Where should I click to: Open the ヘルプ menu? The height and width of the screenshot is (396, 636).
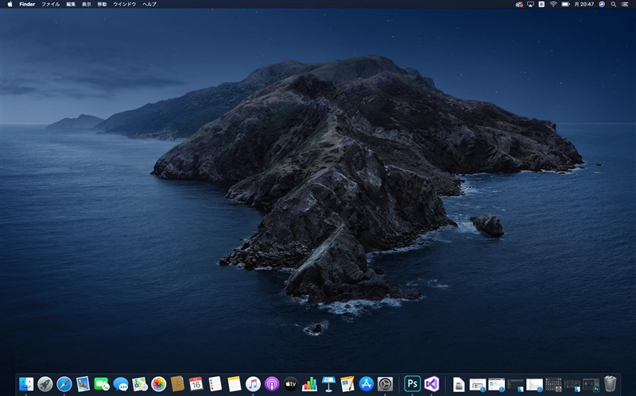149,4
